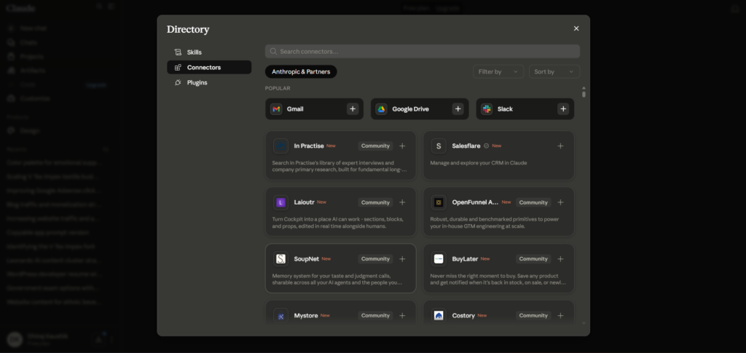
Task: Click the plus icon on Costory card
Action: [x=560, y=315]
